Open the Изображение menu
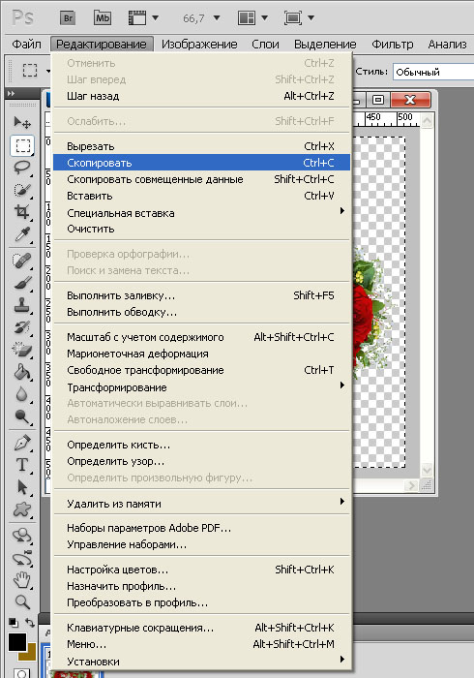The height and width of the screenshot is (678, 474). click(199, 45)
